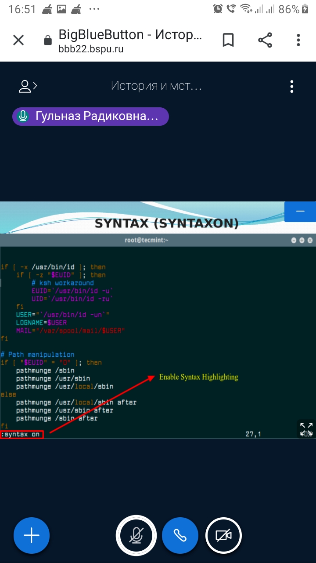Tap the Гульназ Радиковна talking indicator
The height and width of the screenshot is (563, 316).
pyautogui.click(x=90, y=117)
